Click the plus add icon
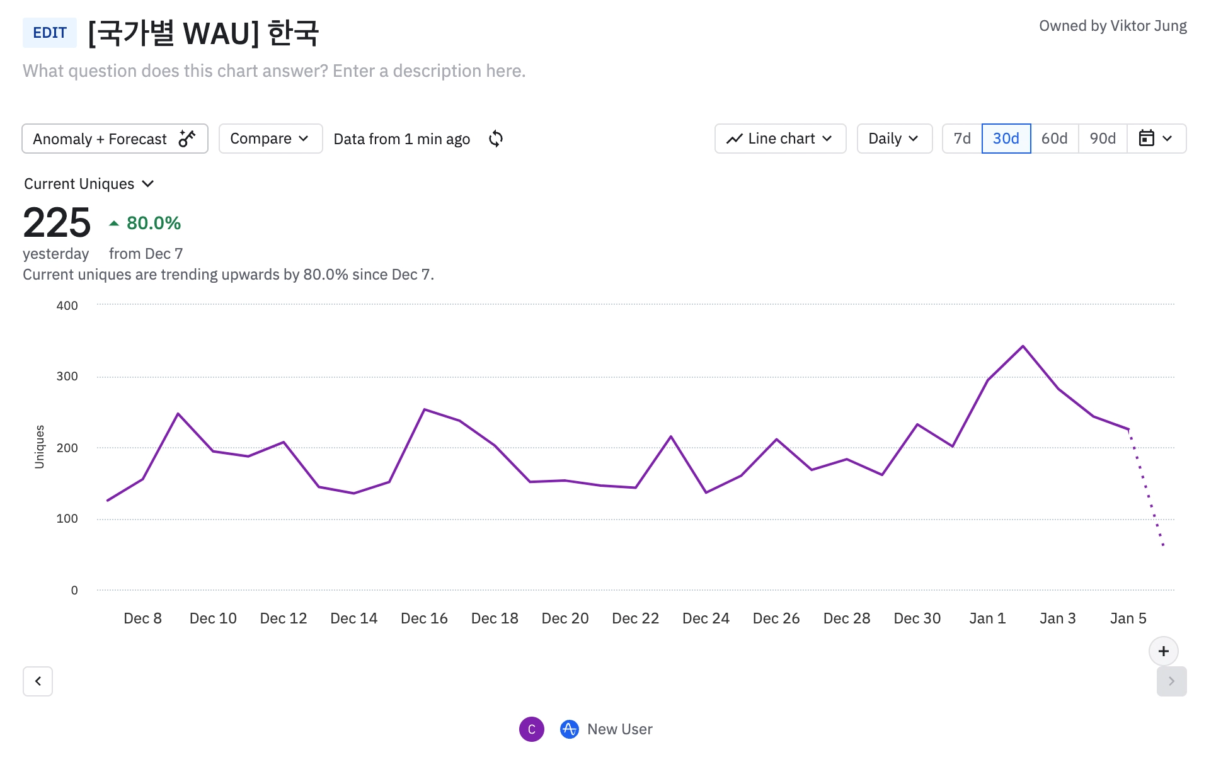The width and height of the screenshot is (1216, 762). point(1163,651)
